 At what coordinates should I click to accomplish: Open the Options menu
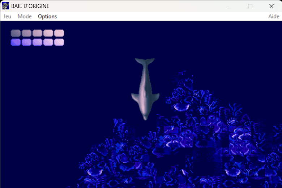(x=47, y=16)
